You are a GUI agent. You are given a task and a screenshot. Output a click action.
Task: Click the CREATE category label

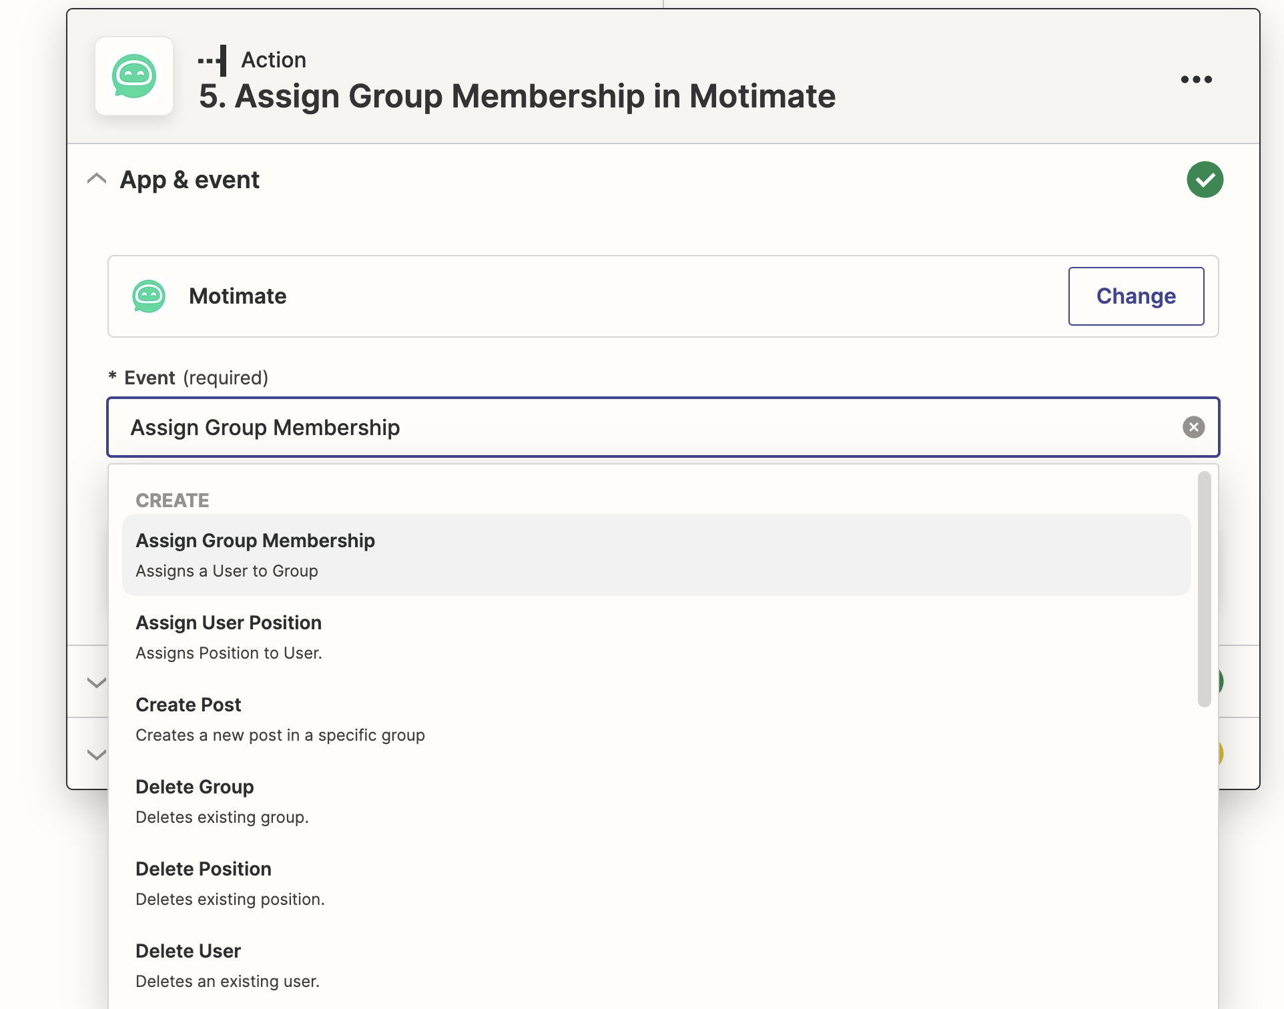click(x=172, y=500)
